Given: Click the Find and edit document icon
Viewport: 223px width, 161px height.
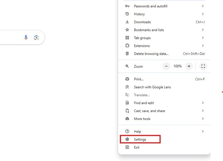Looking at the screenshot, I should coord(127,103).
